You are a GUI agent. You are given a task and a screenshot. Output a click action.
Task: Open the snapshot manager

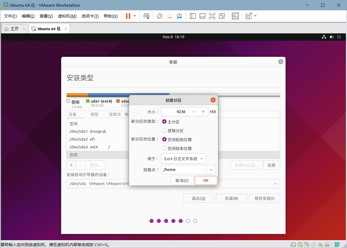(179, 16)
